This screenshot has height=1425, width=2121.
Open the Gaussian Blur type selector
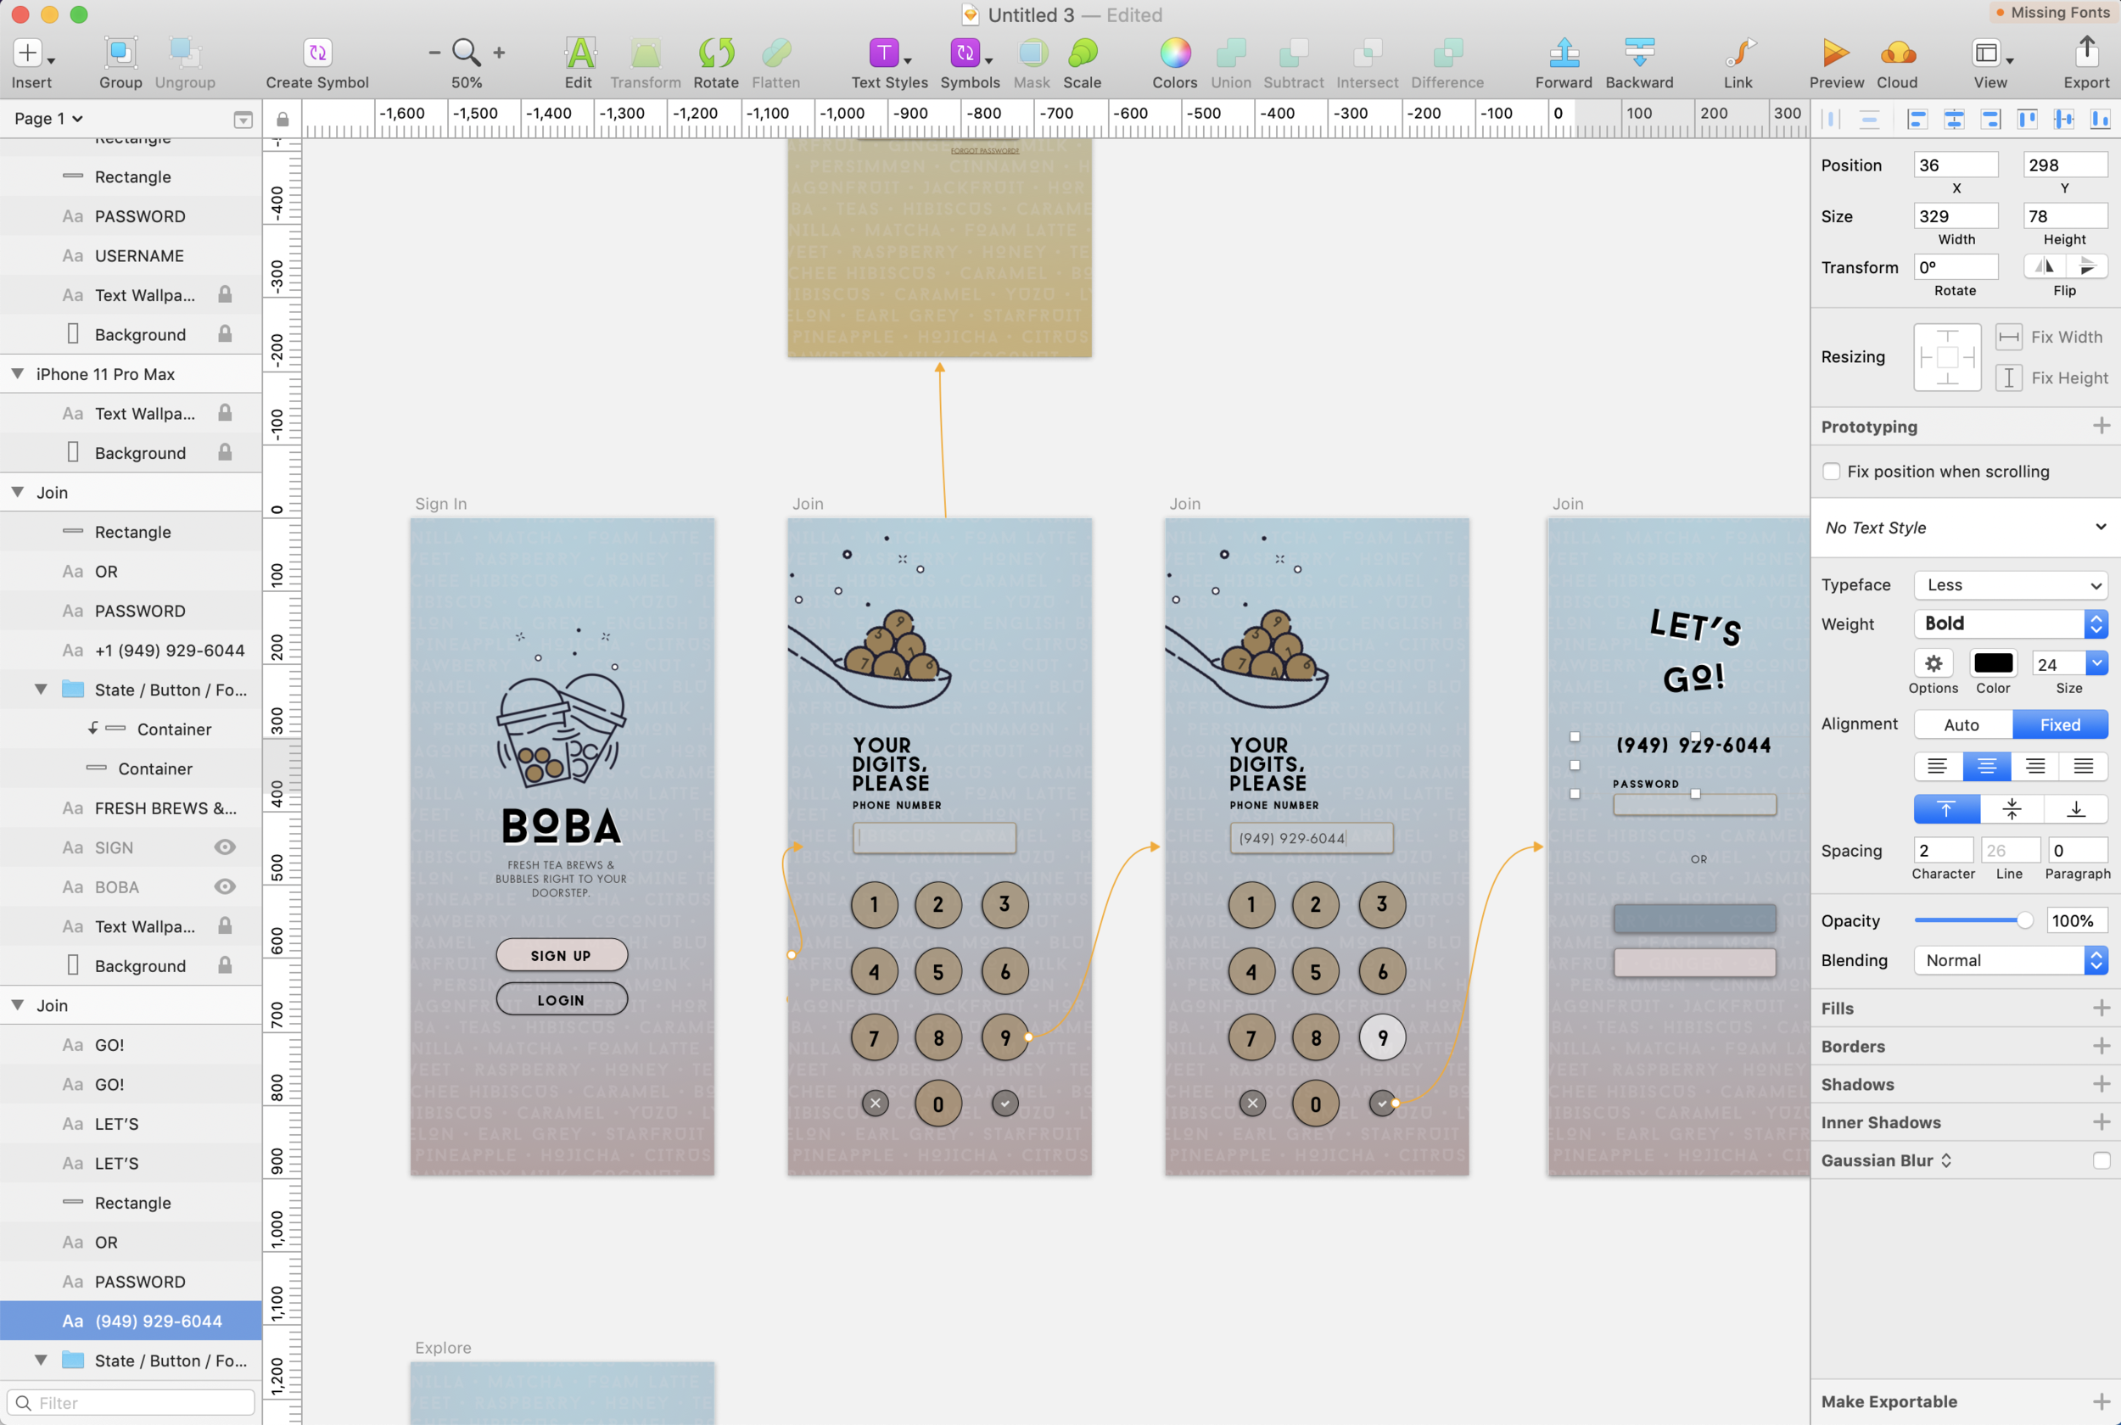1945,1160
